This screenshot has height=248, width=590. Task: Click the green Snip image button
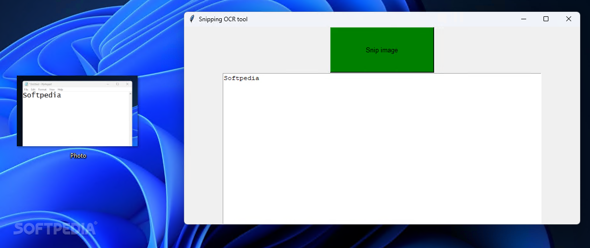point(382,49)
